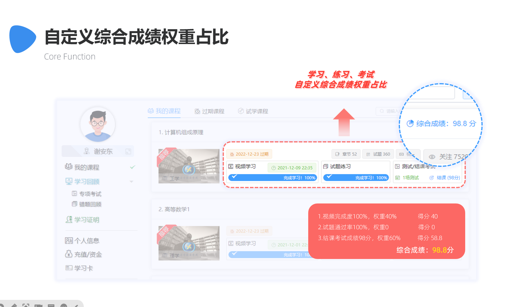Open the 过期课程 tab
Viewport: 513px width, 307px height.
(210, 111)
